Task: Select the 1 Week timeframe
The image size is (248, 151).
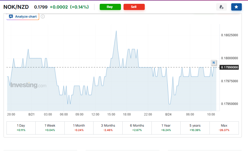Action: tap(50, 128)
